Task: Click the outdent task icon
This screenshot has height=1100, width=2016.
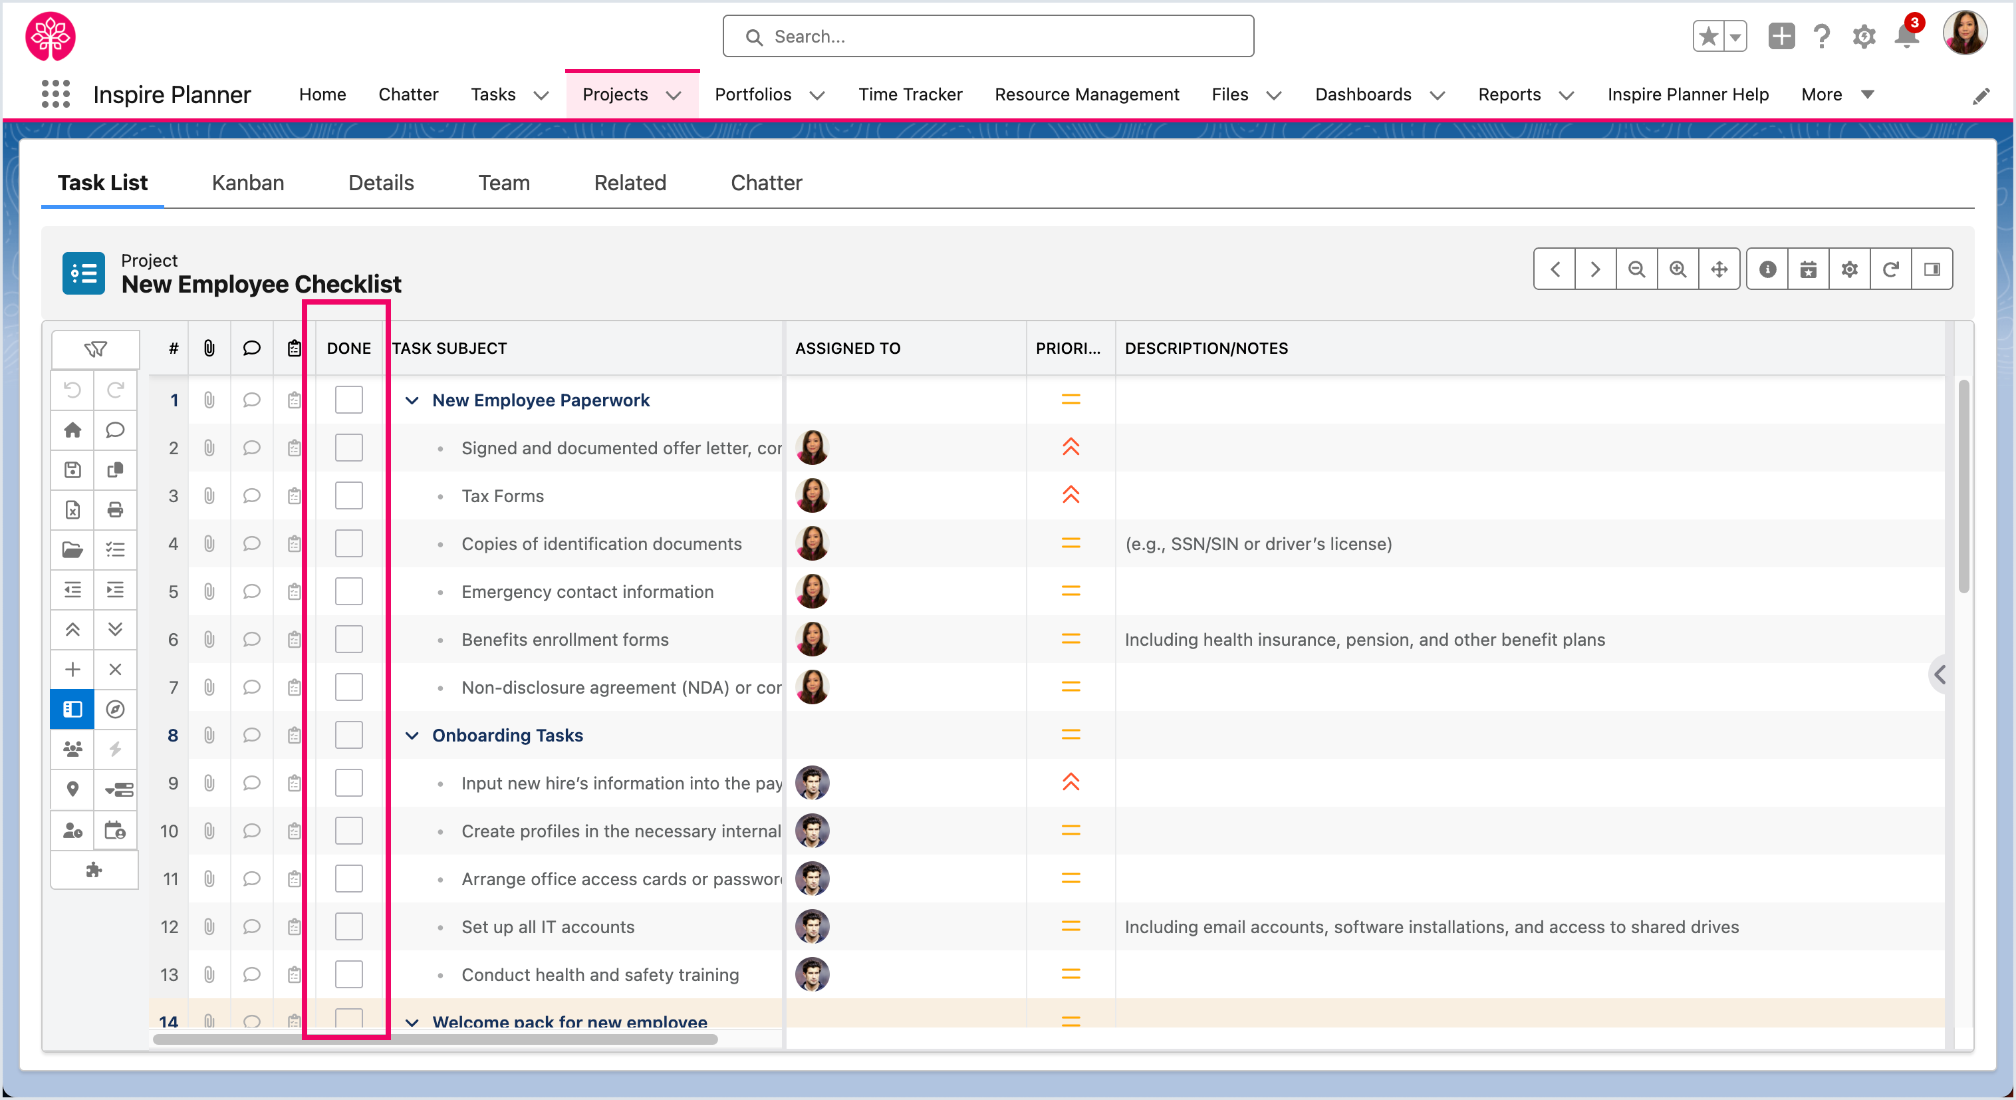Action: click(72, 589)
